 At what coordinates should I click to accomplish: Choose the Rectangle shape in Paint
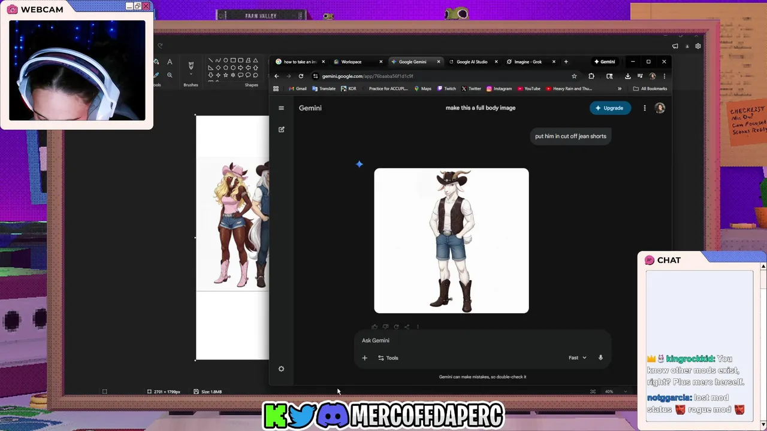[x=233, y=60]
